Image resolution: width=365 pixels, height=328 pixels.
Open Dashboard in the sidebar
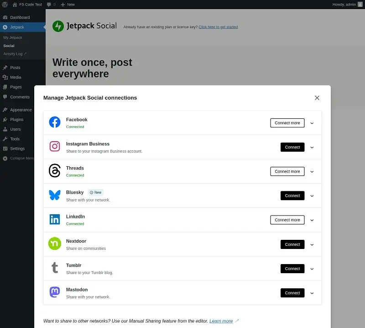pos(23,17)
